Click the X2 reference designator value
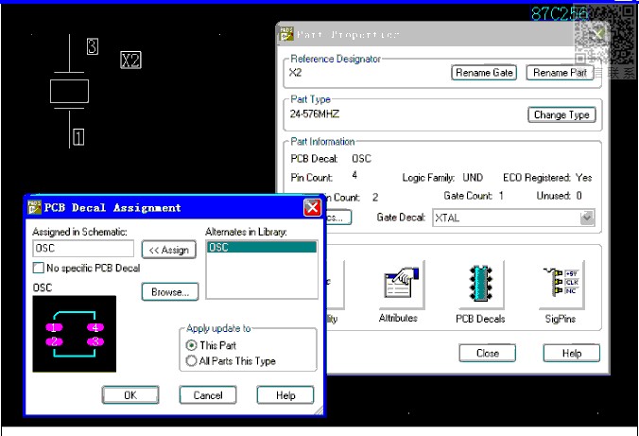 296,73
